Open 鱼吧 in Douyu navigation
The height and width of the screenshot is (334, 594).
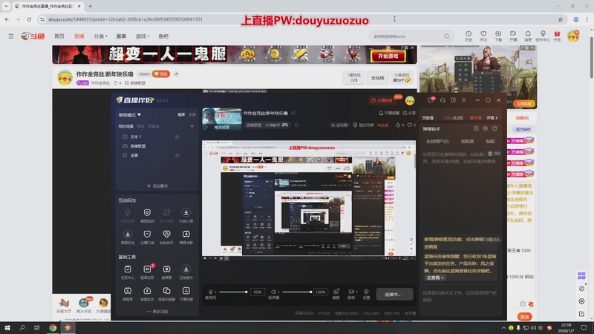pyautogui.click(x=163, y=36)
